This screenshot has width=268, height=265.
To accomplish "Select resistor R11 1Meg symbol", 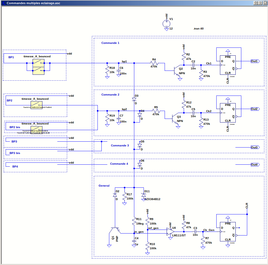I will (134, 221).
